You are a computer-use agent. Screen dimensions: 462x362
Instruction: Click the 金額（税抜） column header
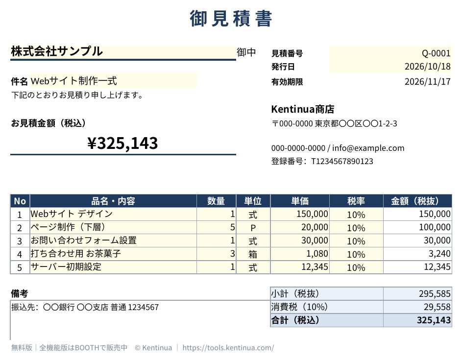417,201
